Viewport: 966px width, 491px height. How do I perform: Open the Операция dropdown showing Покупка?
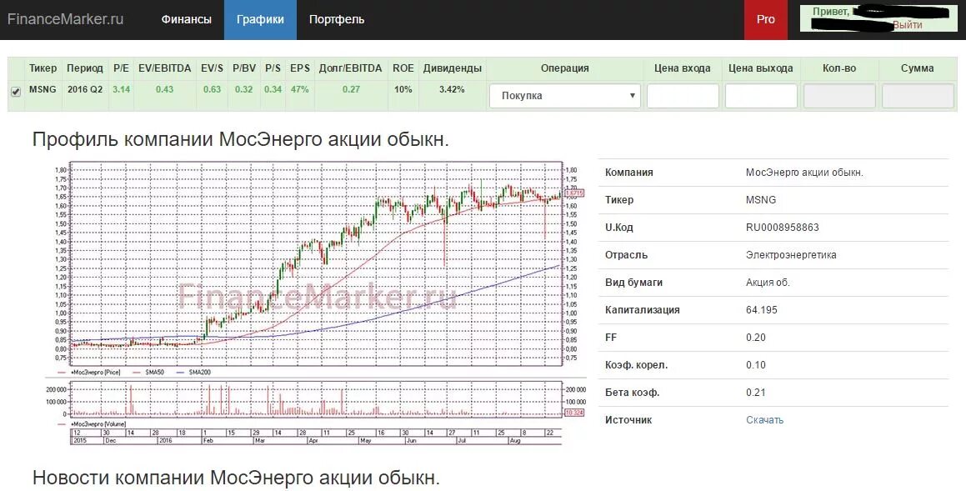565,96
